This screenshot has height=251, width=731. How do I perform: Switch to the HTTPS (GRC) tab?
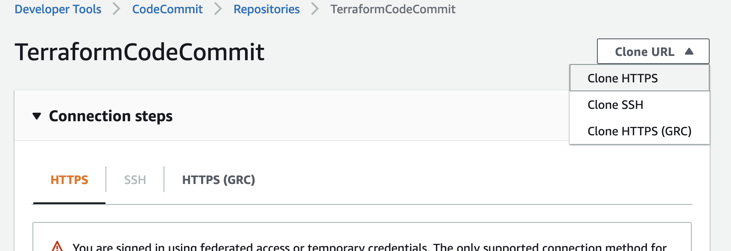(x=219, y=180)
